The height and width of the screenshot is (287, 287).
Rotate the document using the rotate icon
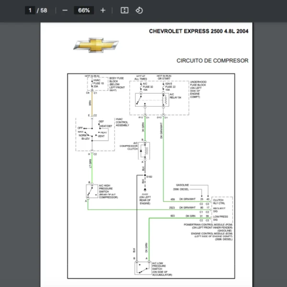click(139, 10)
